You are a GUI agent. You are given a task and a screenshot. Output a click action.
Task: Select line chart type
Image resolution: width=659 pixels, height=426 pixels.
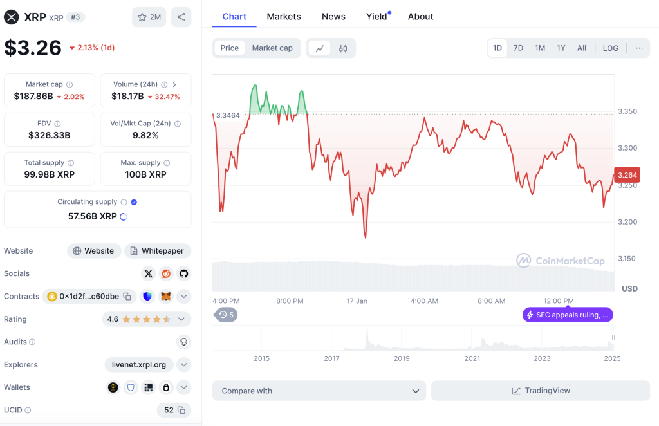click(320, 48)
